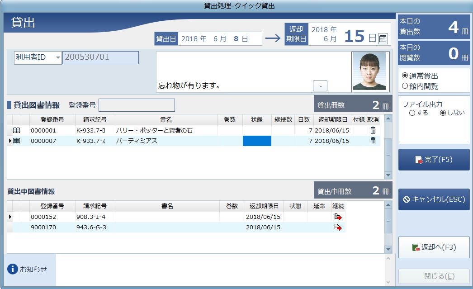Click the blue 状態 cell of 0000007
Viewport: 473px width, 289px height.
tap(257, 141)
